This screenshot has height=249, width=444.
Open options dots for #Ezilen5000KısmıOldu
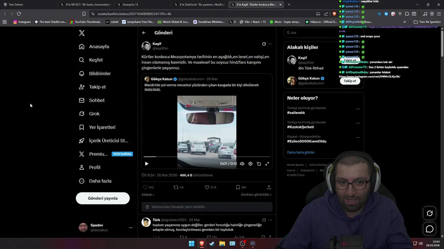coord(358,138)
